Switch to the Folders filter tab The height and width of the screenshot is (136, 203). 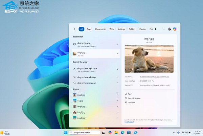coord(132,29)
